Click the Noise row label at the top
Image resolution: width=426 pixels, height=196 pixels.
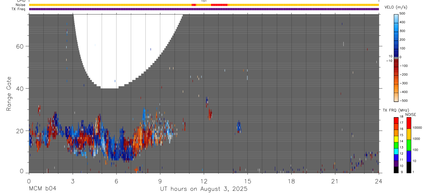click(x=21, y=5)
